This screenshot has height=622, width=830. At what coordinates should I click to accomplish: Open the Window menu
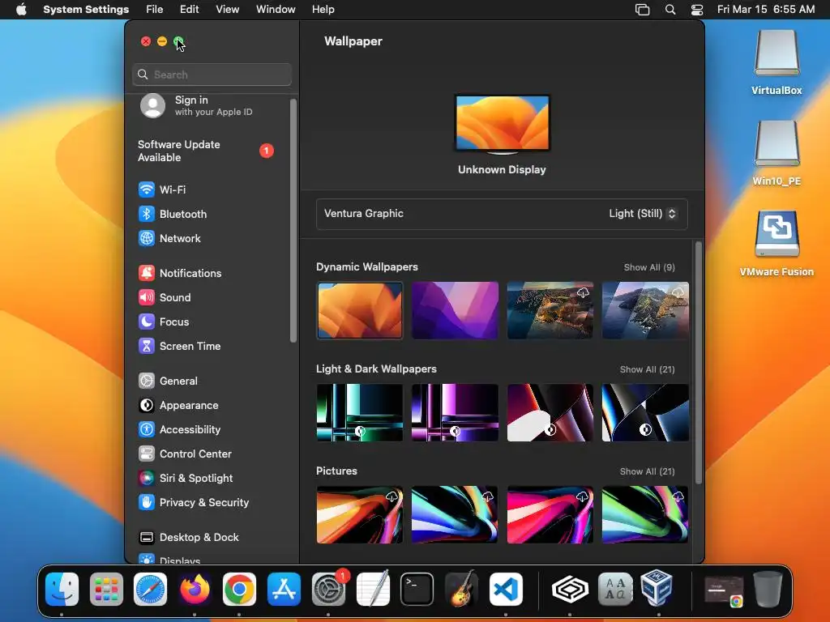[276, 10]
